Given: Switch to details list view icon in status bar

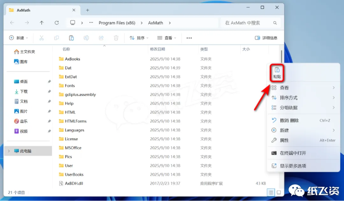Looking at the screenshot, I should [271, 192].
